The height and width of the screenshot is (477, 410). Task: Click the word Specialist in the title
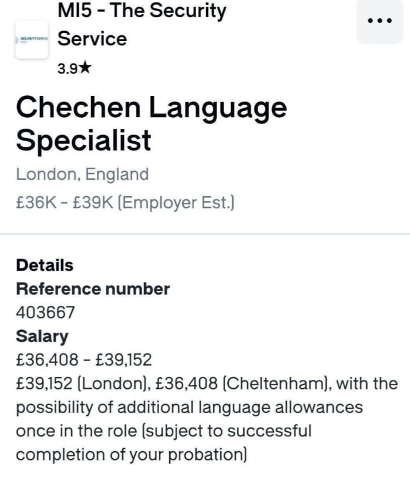[83, 140]
